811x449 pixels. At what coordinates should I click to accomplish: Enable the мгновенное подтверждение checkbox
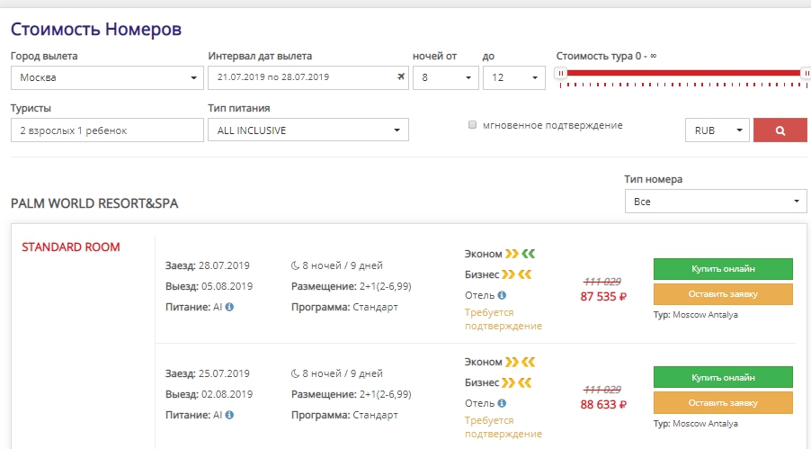[x=472, y=125]
